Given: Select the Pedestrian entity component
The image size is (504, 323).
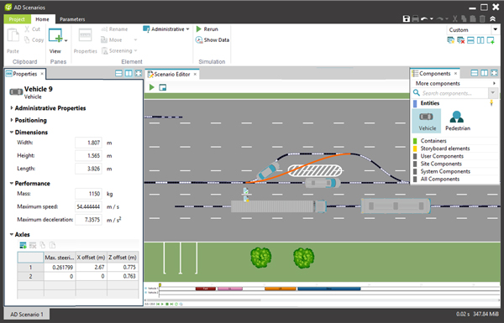Looking at the screenshot, I should pos(458,121).
